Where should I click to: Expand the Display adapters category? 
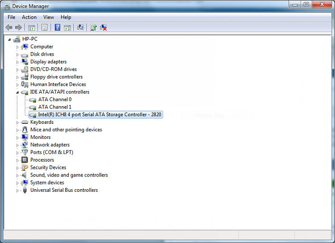point(17,62)
